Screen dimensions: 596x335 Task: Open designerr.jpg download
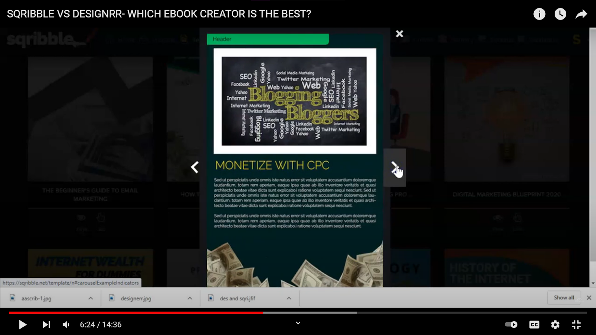(x=136, y=298)
